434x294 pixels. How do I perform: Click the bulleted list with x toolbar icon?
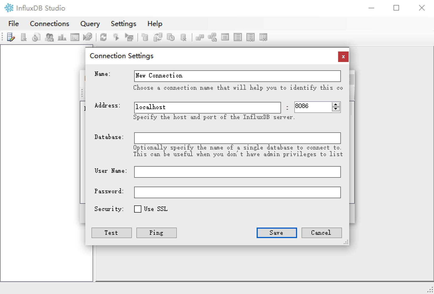(x=251, y=37)
